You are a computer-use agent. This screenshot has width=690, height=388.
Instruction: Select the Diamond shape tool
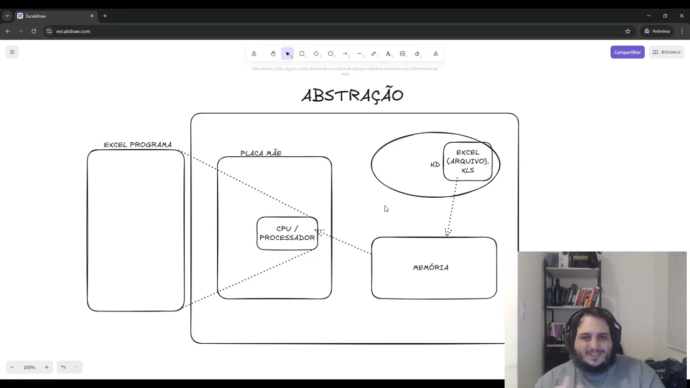[316, 54]
